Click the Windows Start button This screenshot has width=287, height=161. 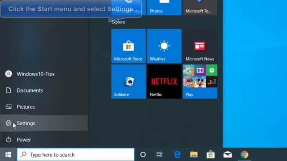pos(8,155)
